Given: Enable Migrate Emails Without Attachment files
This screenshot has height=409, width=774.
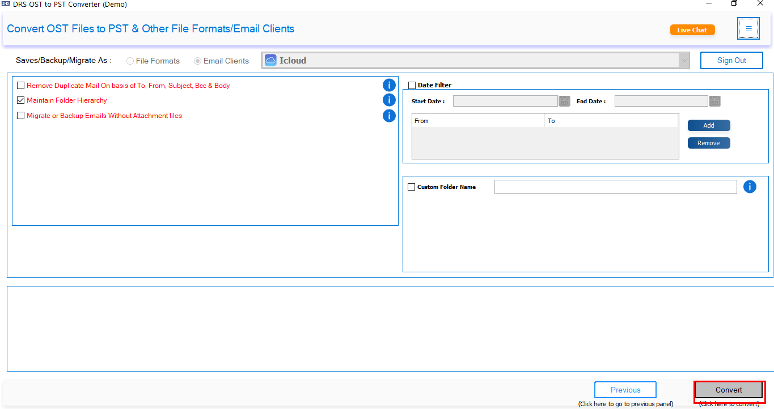Looking at the screenshot, I should pyautogui.click(x=21, y=116).
